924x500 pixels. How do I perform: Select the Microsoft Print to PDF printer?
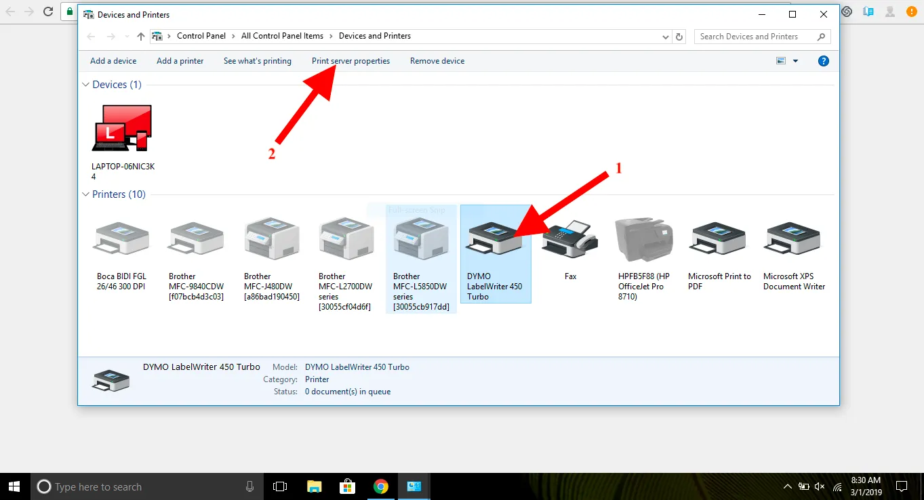[718, 238]
